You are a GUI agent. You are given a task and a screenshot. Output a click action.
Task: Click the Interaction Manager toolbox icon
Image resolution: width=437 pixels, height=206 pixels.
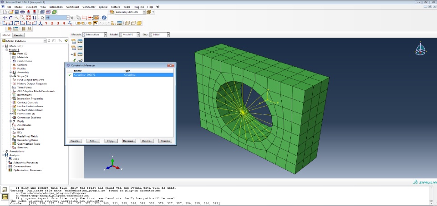(x=80, y=41)
